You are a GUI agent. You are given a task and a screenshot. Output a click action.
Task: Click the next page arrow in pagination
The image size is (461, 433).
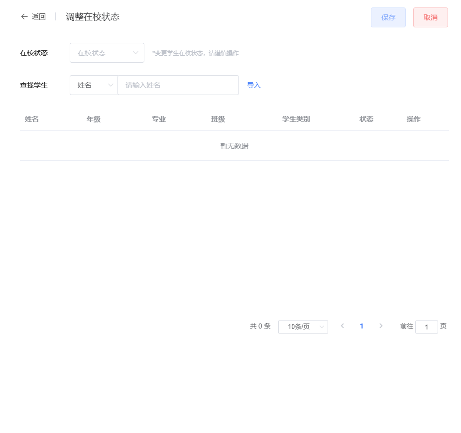381,326
